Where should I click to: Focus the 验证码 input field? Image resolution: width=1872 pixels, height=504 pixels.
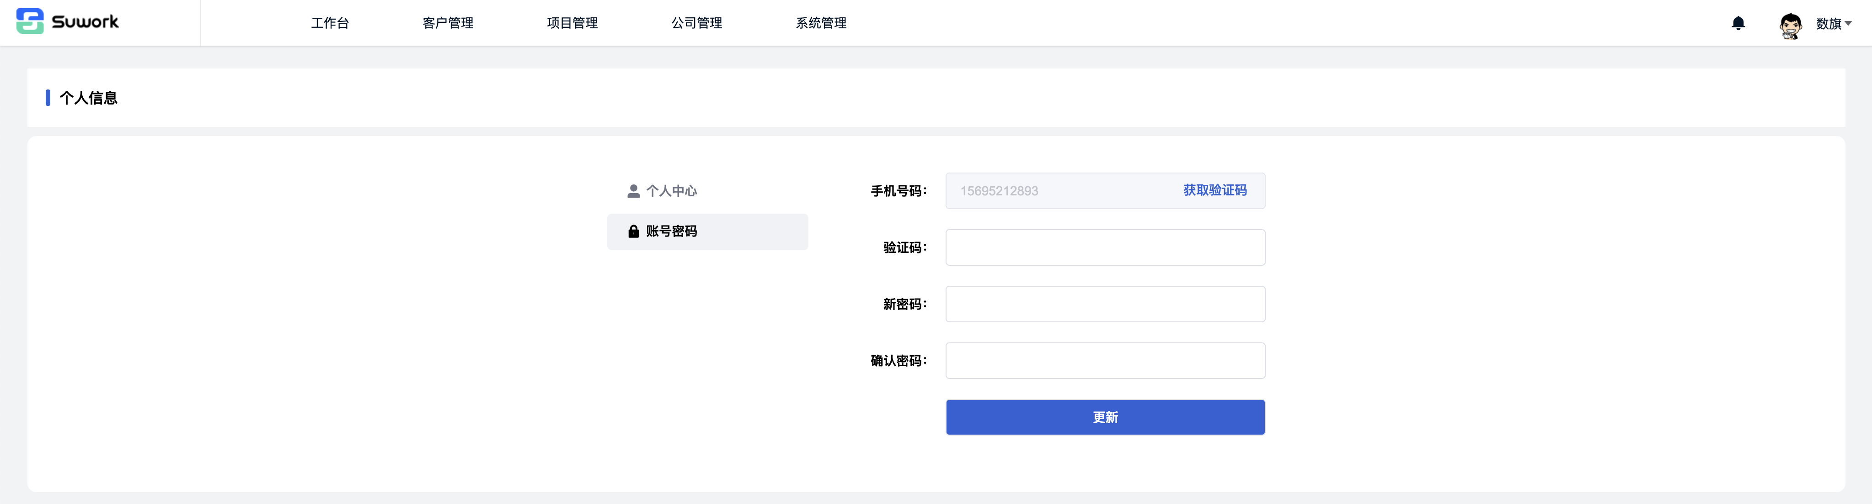[x=1105, y=247]
